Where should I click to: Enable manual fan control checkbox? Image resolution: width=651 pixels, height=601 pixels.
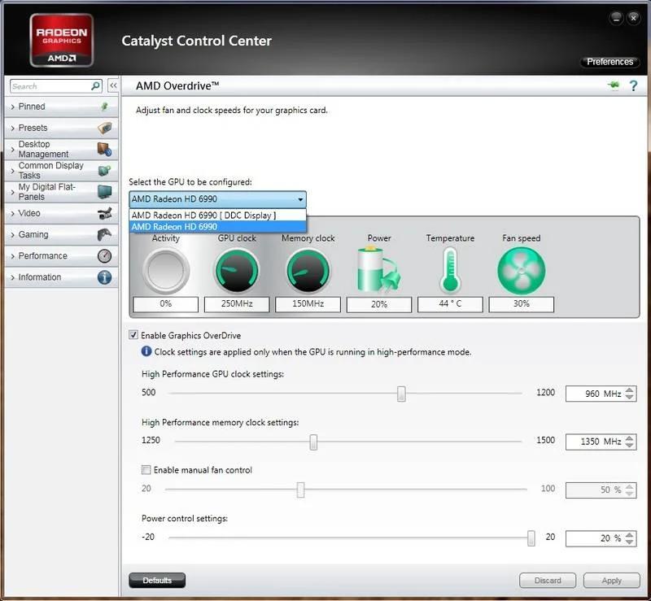pyautogui.click(x=146, y=470)
